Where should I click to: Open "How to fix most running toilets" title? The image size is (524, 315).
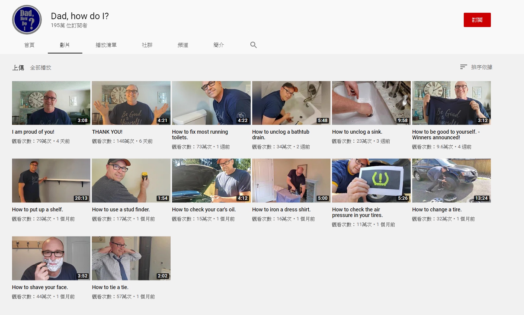tap(200, 135)
